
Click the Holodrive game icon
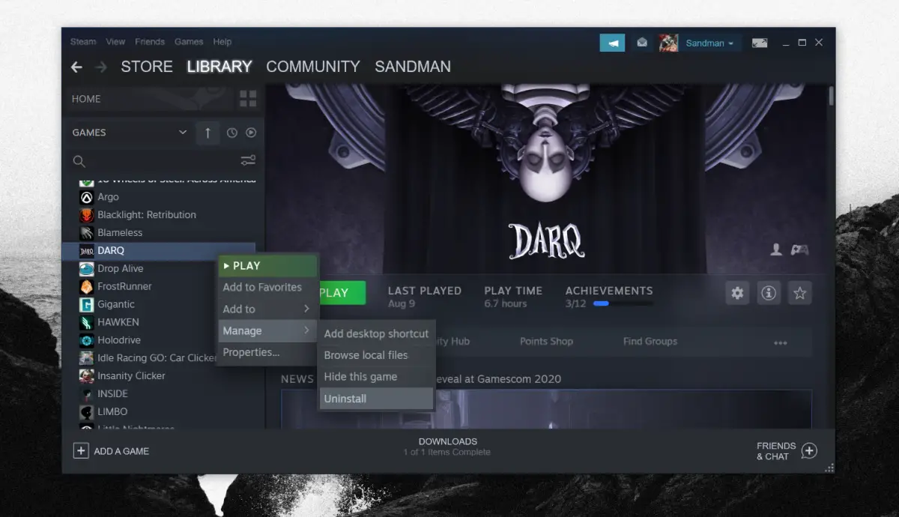(x=86, y=340)
